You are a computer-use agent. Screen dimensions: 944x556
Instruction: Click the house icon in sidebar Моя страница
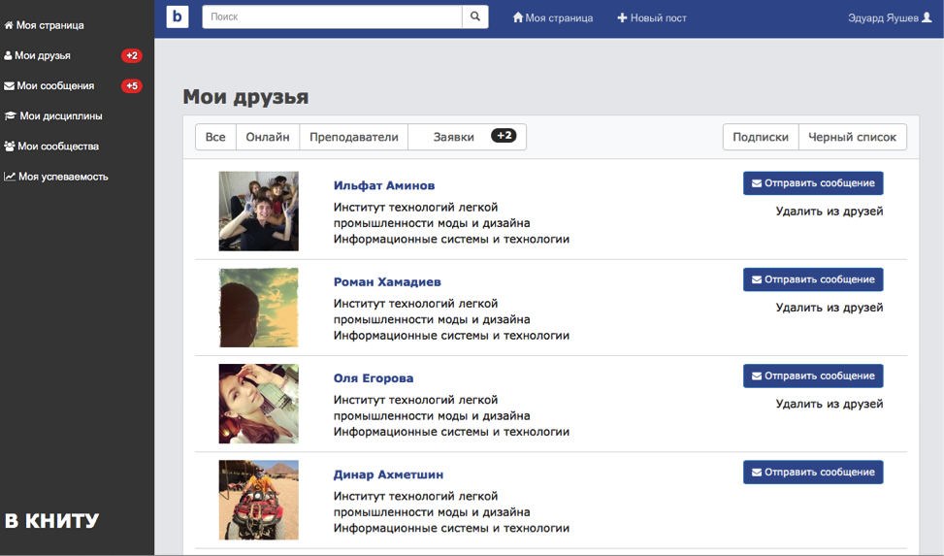pyautogui.click(x=9, y=25)
